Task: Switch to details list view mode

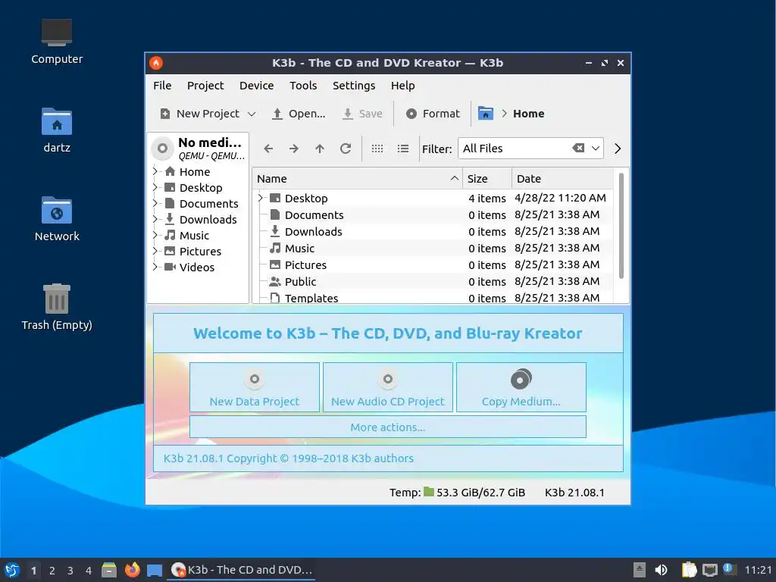Action: click(x=403, y=149)
